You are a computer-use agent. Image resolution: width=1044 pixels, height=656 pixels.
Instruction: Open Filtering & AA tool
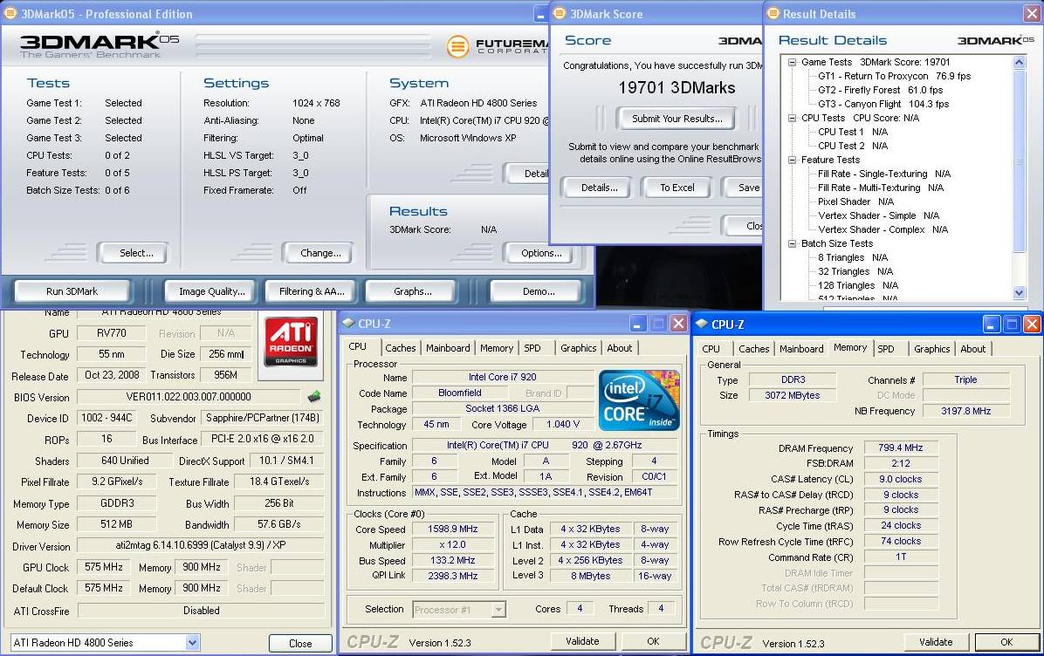[x=312, y=291]
